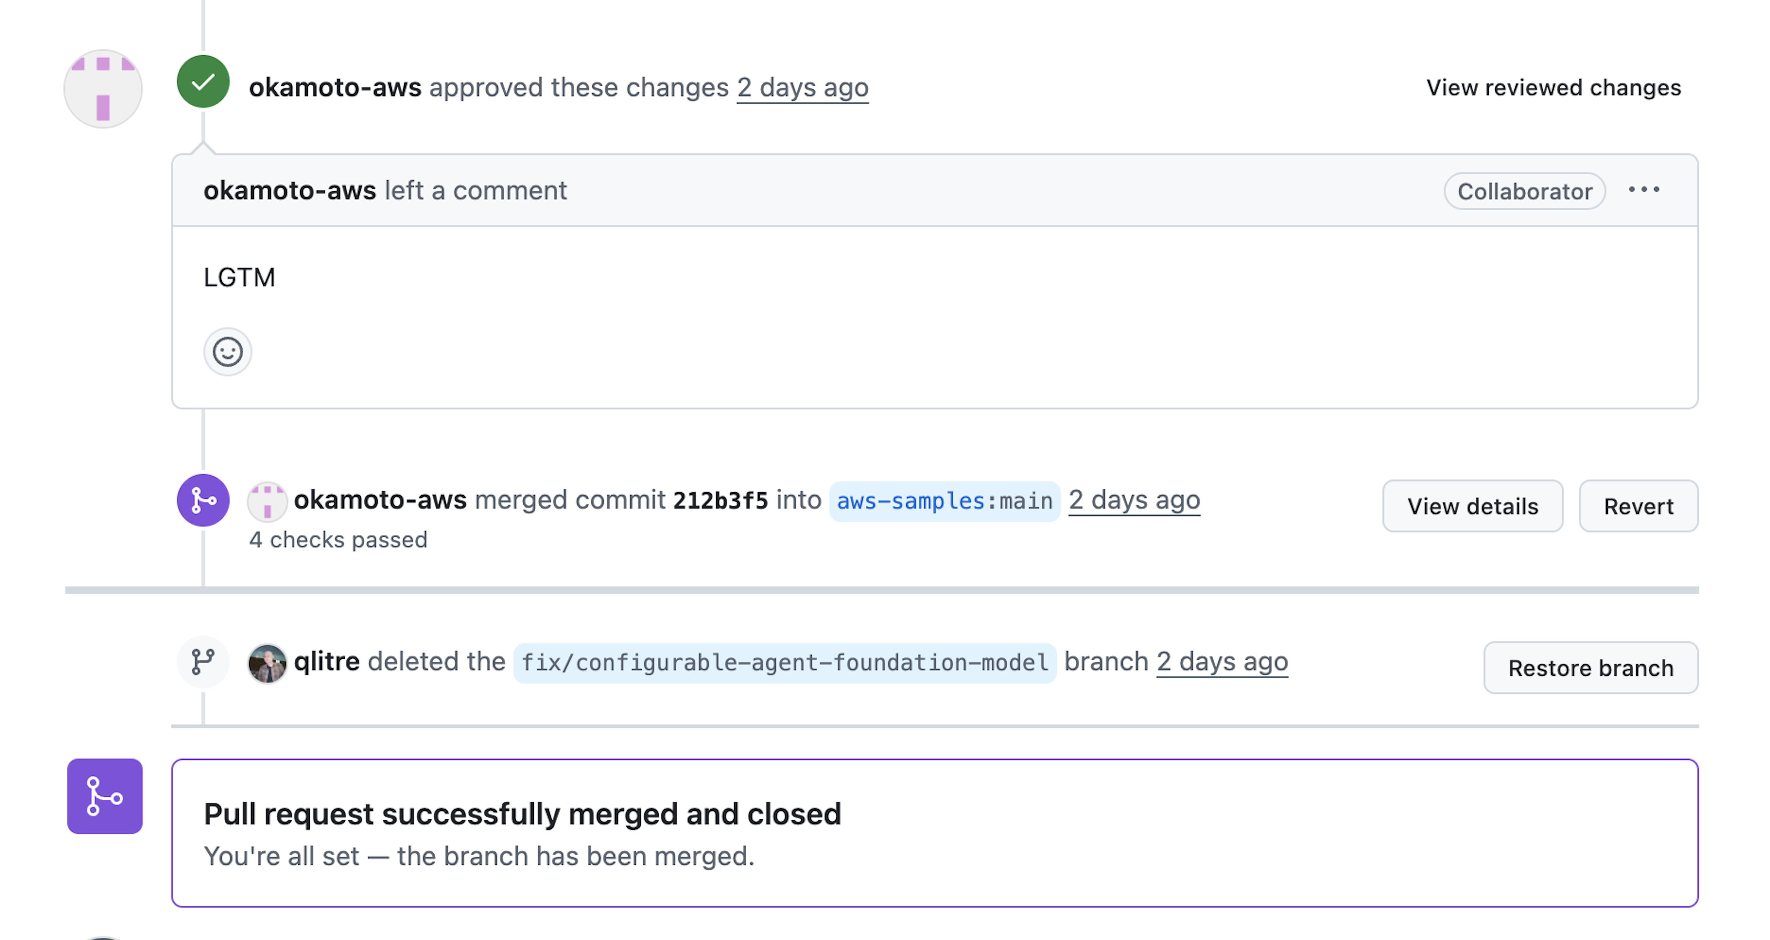Open okamoto-aws large profile avatar
The height and width of the screenshot is (940, 1770).
(x=103, y=89)
